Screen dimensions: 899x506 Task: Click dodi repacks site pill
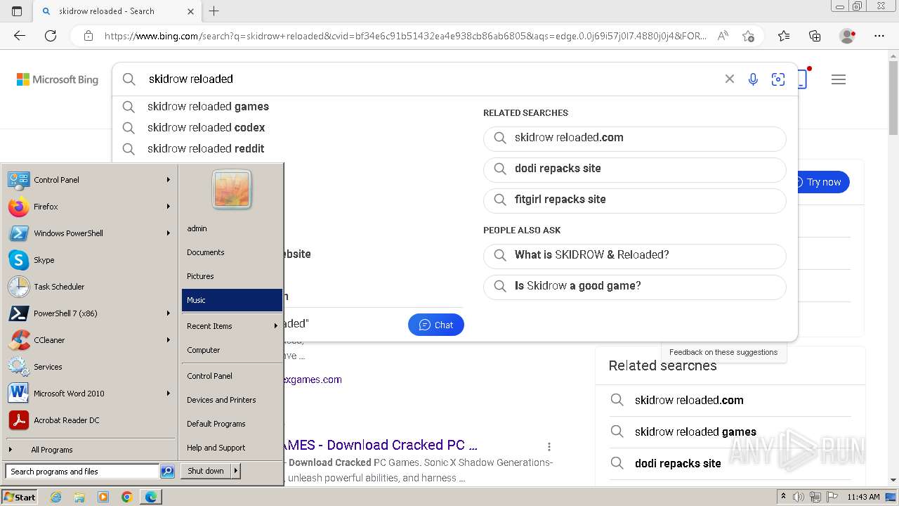click(x=635, y=169)
